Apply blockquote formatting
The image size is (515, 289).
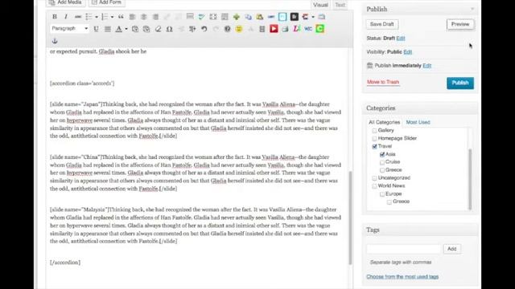click(121, 17)
